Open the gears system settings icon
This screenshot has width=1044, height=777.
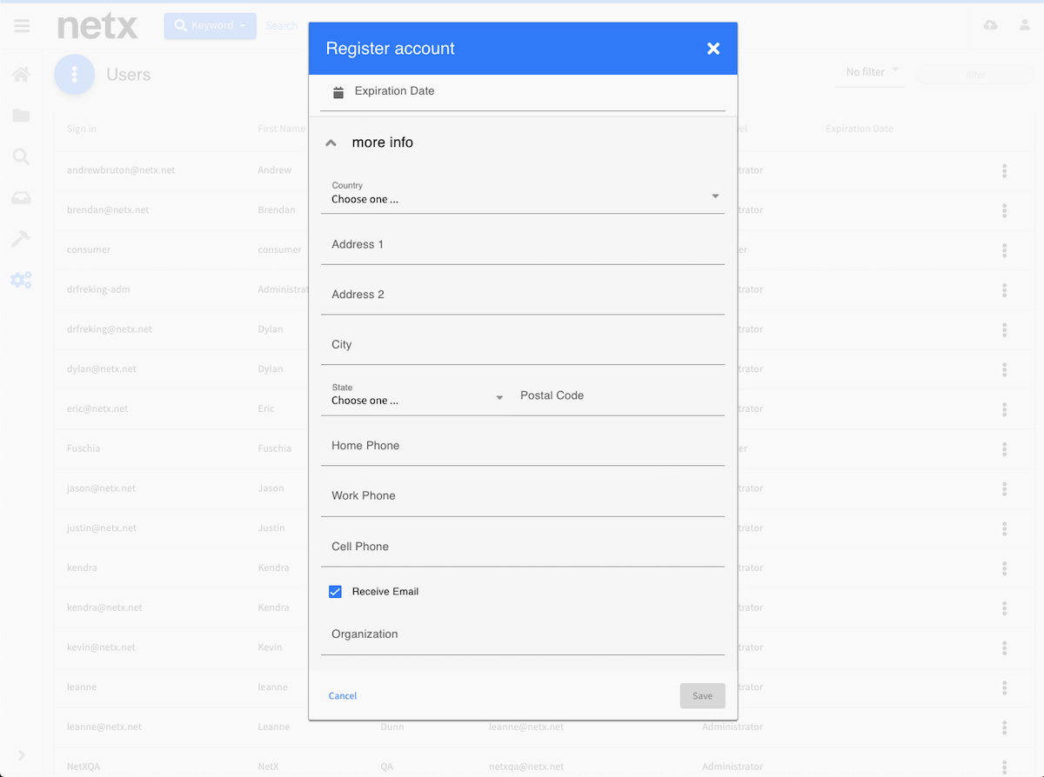point(21,280)
